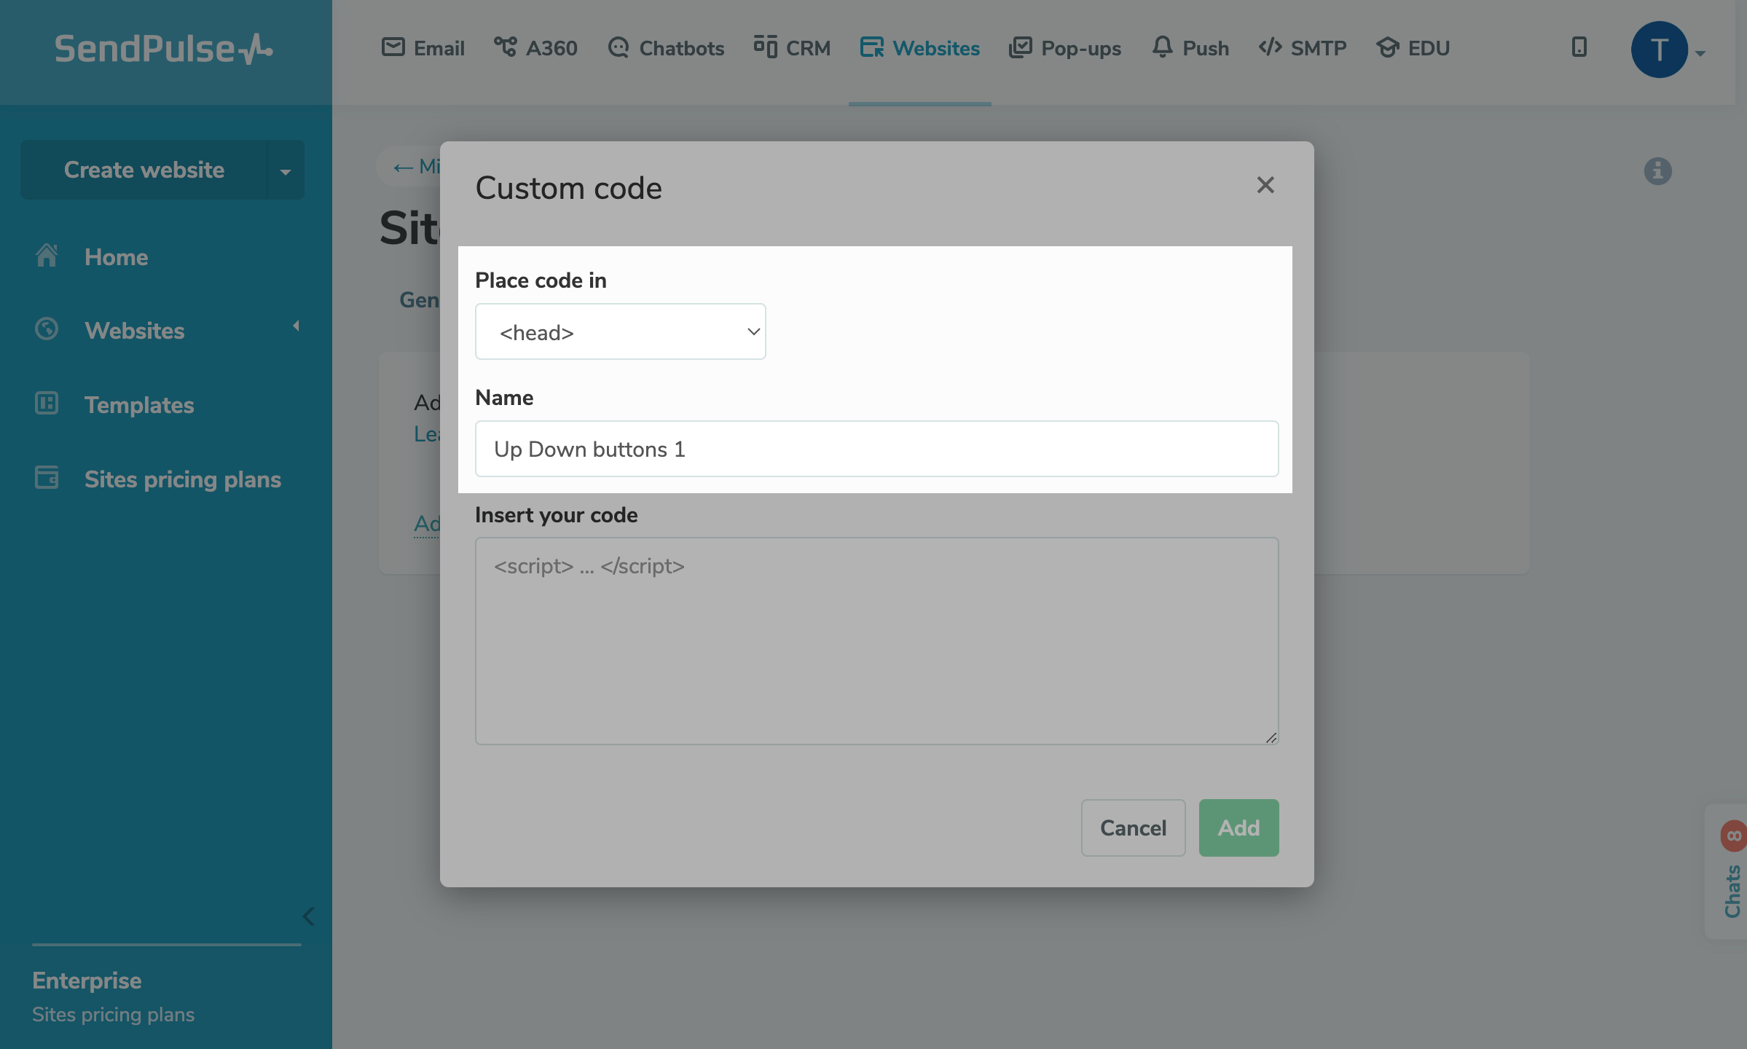The height and width of the screenshot is (1049, 1747).
Task: Click the EDU graduation cap icon
Action: 1388,47
